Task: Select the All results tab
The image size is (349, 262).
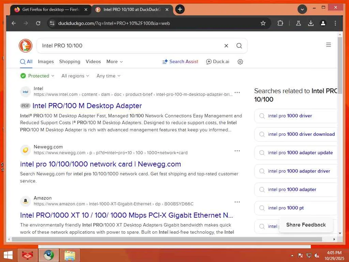Action: pyautogui.click(x=26, y=62)
